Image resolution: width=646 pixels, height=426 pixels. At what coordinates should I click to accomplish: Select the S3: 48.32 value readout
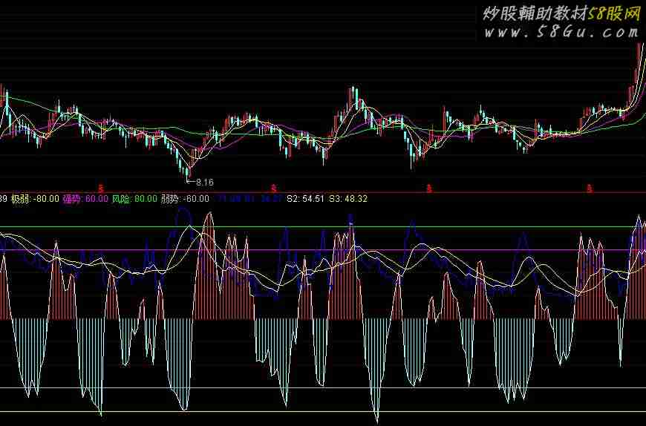[348, 199]
